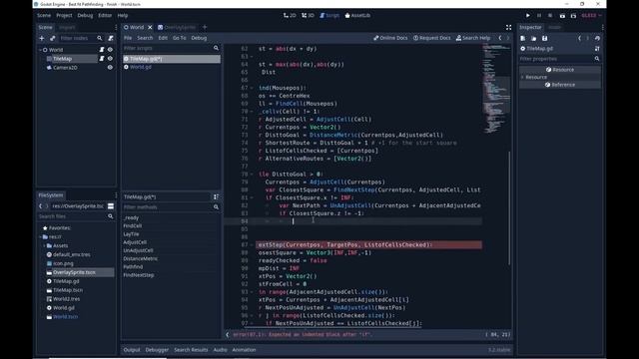Select TileMap.tscn in FileSystem

click(68, 290)
